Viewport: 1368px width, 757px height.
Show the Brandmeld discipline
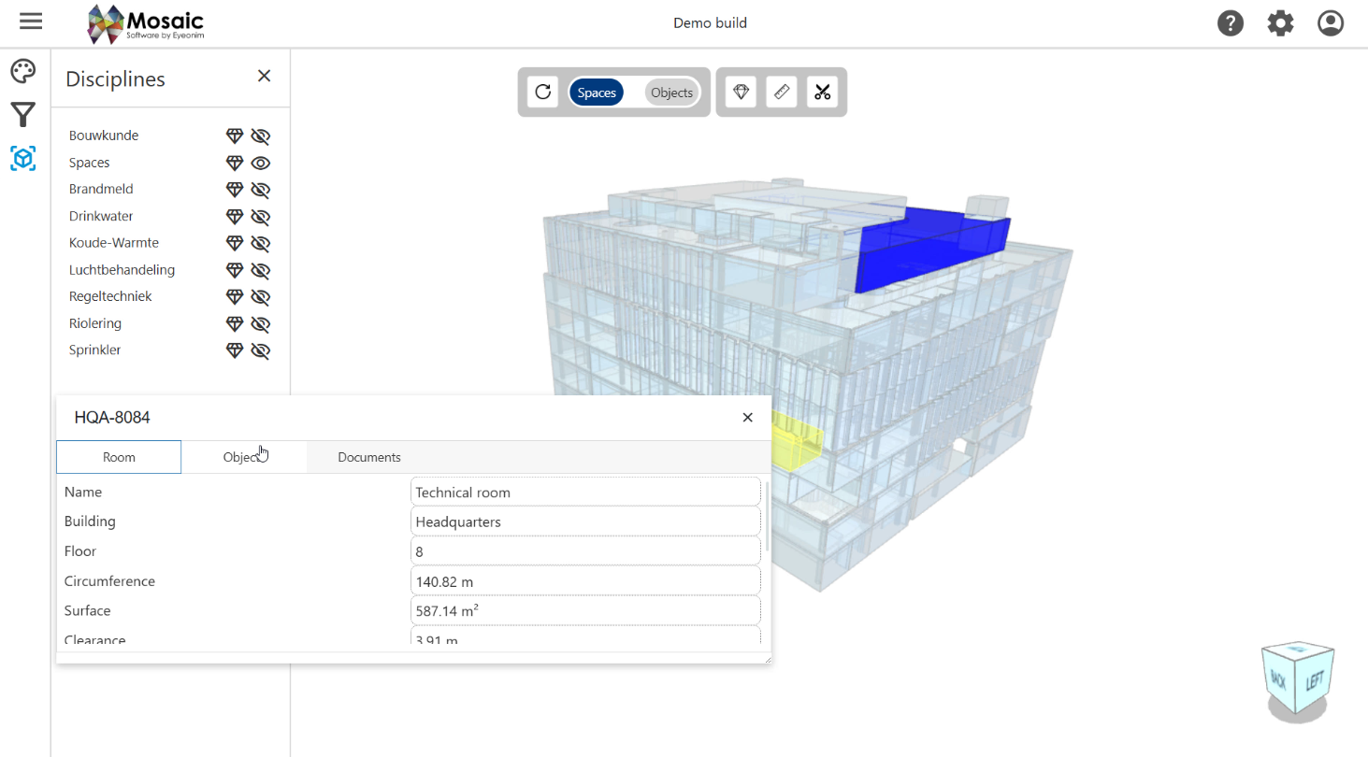pos(261,190)
